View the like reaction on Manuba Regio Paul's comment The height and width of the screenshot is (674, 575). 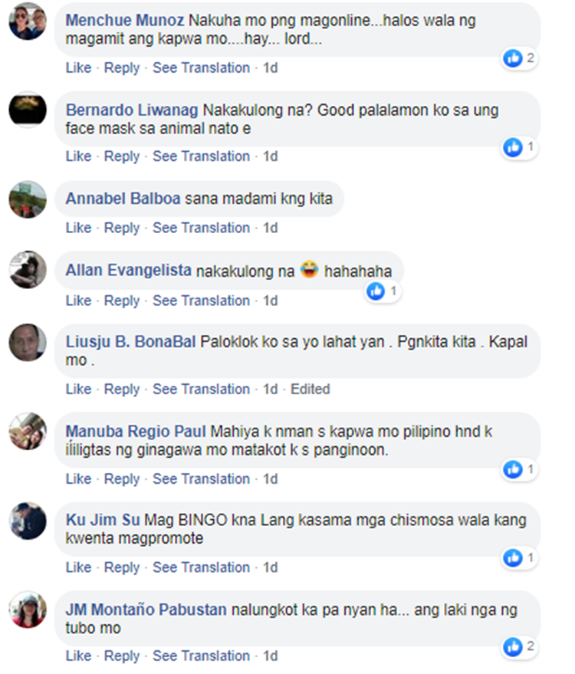[513, 469]
